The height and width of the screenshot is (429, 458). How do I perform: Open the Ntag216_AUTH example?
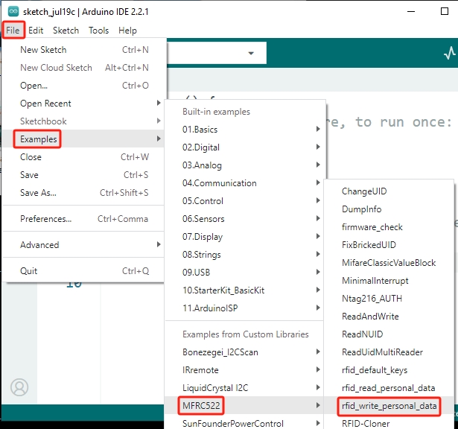pos(389,299)
